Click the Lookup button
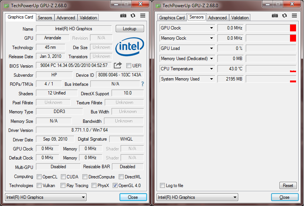This screenshot has width=304, height=206. pos(130,29)
